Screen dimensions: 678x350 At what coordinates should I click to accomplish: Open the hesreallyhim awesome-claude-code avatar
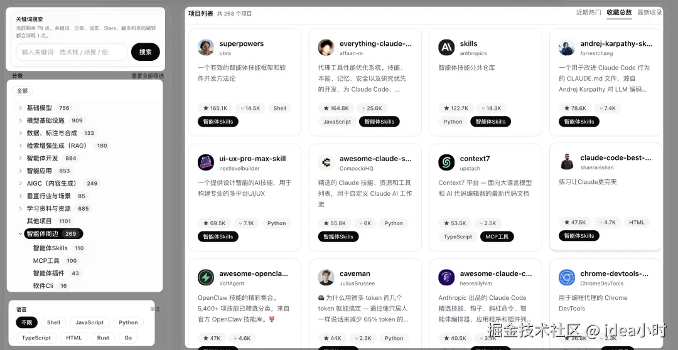coord(446,277)
